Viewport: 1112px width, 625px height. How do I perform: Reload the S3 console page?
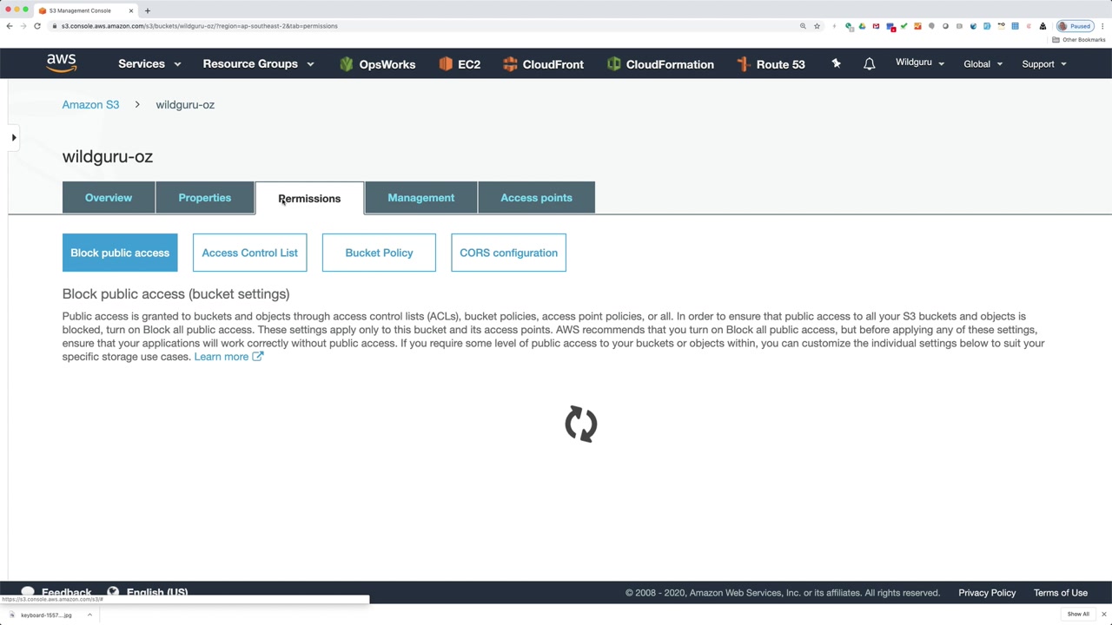37,26
